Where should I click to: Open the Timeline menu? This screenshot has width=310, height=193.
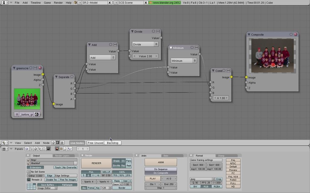[36, 3]
